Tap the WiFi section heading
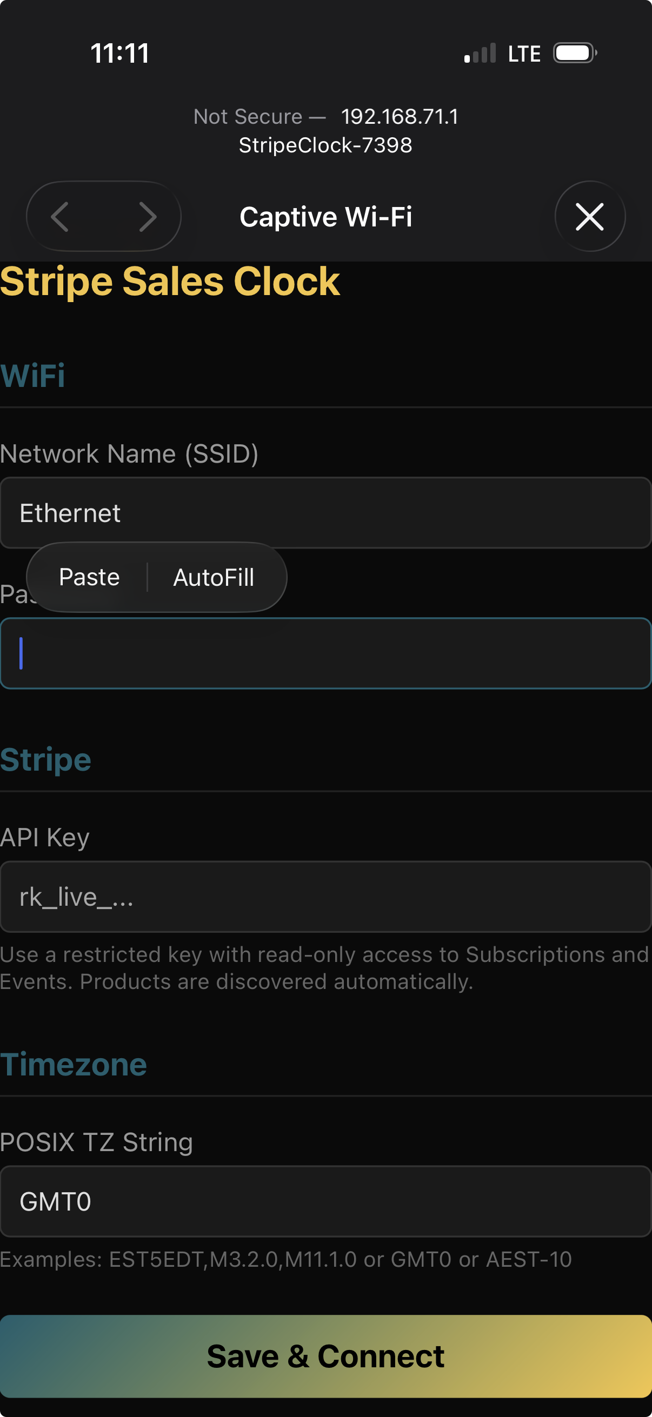This screenshot has width=652, height=1417. coord(33,375)
